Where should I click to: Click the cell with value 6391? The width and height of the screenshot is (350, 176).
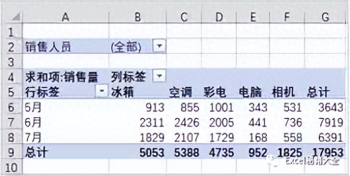(325, 137)
